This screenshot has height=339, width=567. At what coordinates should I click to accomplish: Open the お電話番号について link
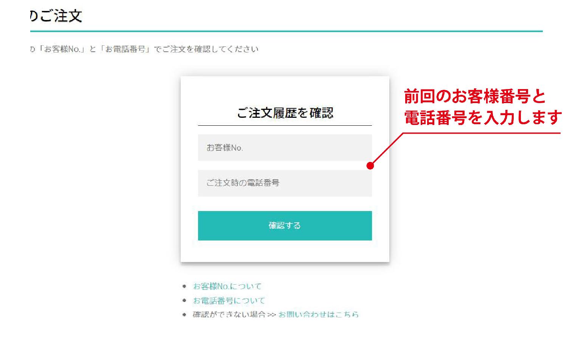click(229, 300)
